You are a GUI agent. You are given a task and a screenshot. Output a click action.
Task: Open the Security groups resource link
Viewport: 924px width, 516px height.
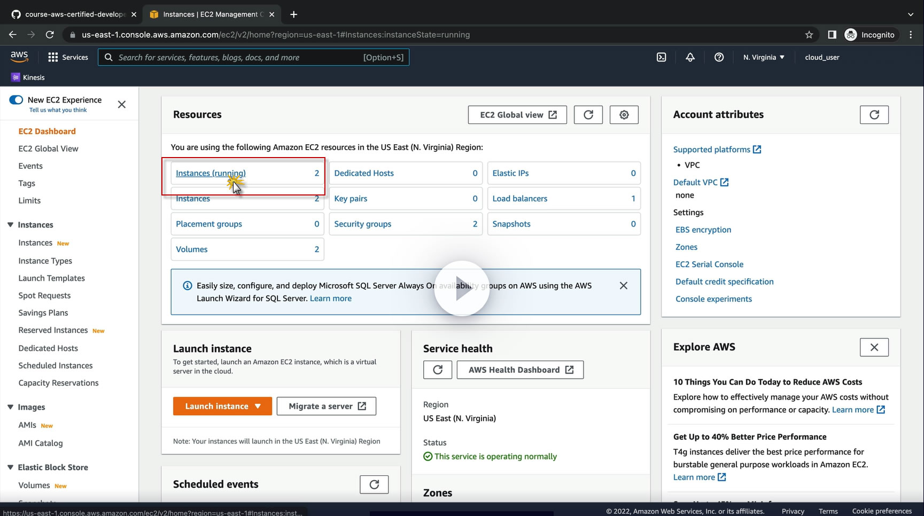(362, 224)
